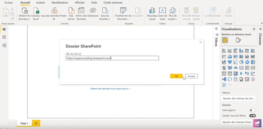This screenshot has height=129, width=263.
Task: Select the Générer un élément visuel icon
Action: tap(225, 40)
